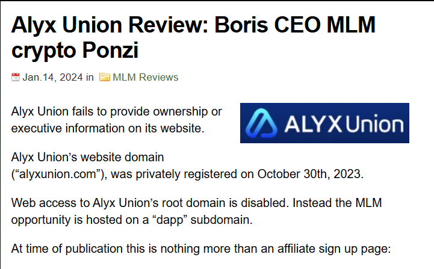Screen dimensions: 434x269
Task: Click the white ALYX Union text in banner
Action: click(x=344, y=124)
